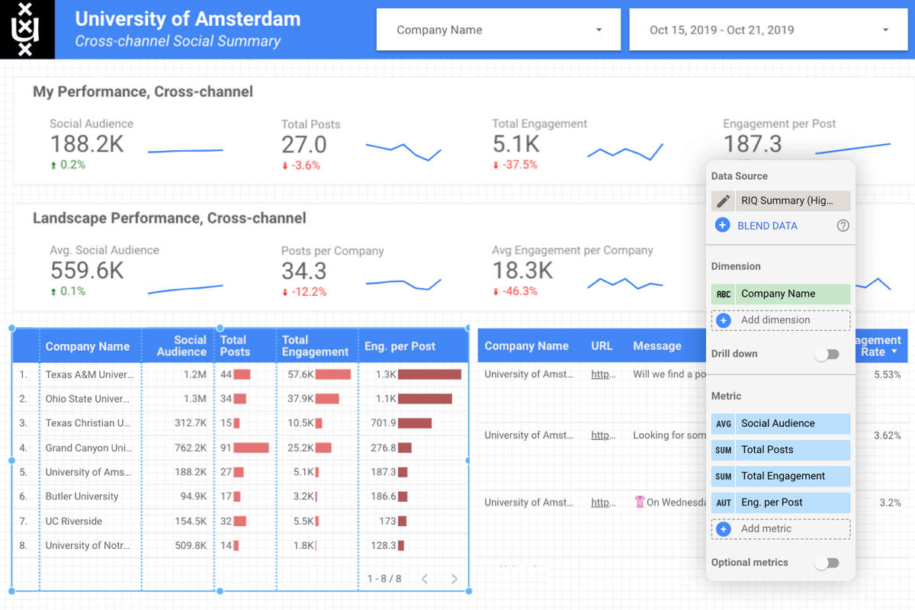Click the 188.2K Social Audience scorecard value
915x610 pixels.
click(x=87, y=144)
